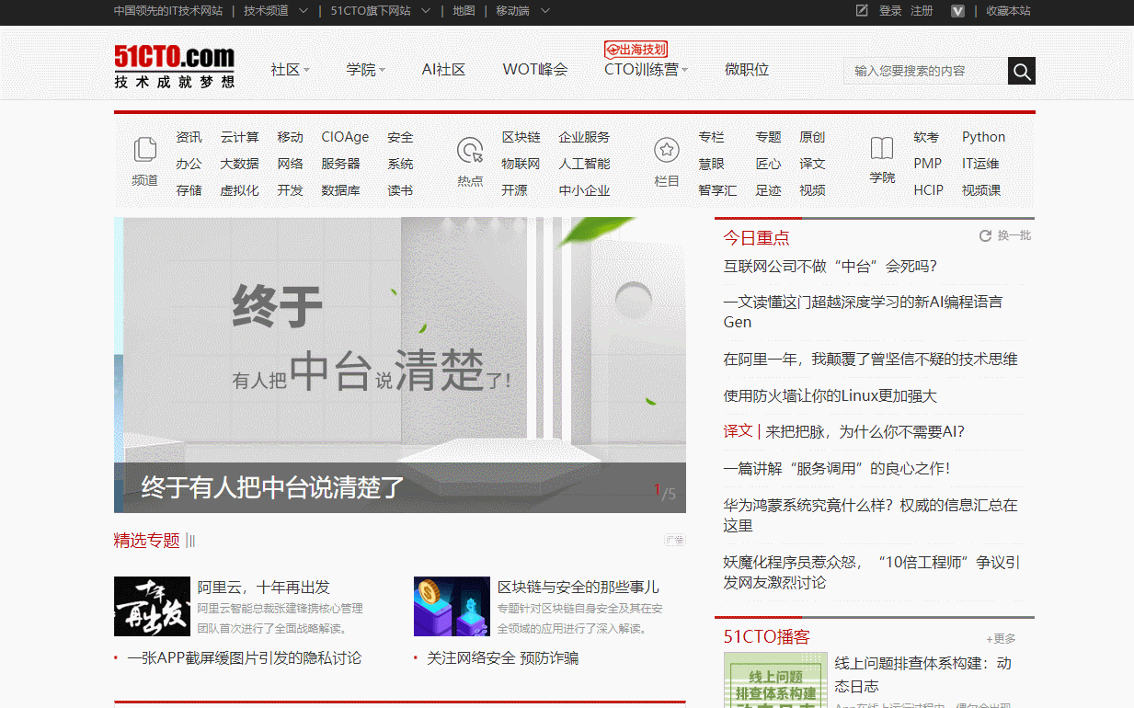
Task: Open the 阿里云 十年再出发 thumbnail
Action: [x=152, y=605]
